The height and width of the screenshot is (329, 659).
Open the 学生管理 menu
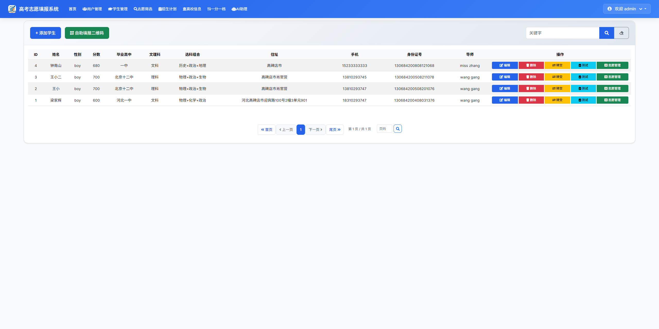point(118,9)
